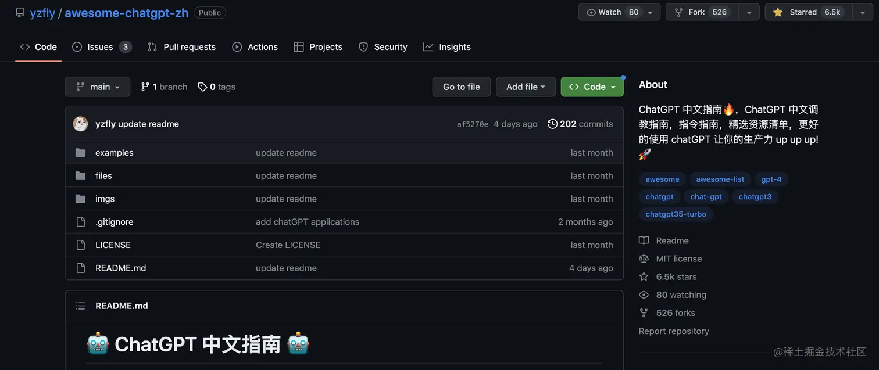Select the chatgpt topic tag
The image size is (879, 370).
click(x=659, y=197)
